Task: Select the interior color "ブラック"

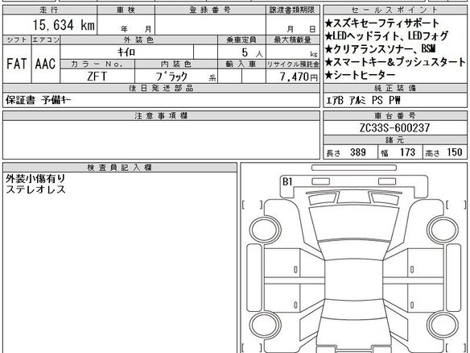Action: (171, 77)
